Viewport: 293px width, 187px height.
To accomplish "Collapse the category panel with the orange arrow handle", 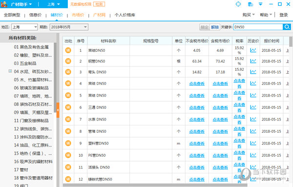I will coord(58,110).
